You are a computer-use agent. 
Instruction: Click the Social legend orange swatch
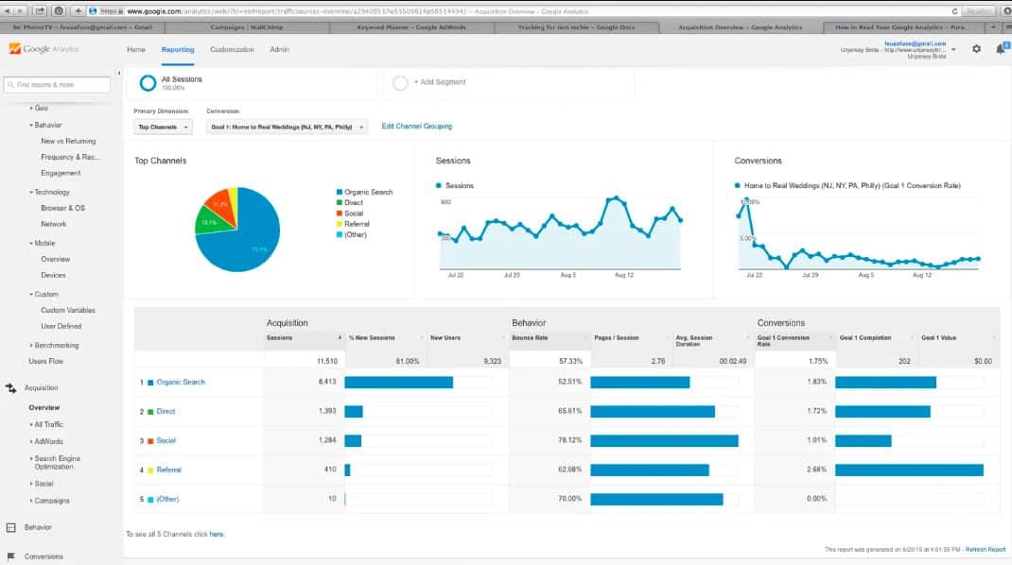tap(339, 214)
